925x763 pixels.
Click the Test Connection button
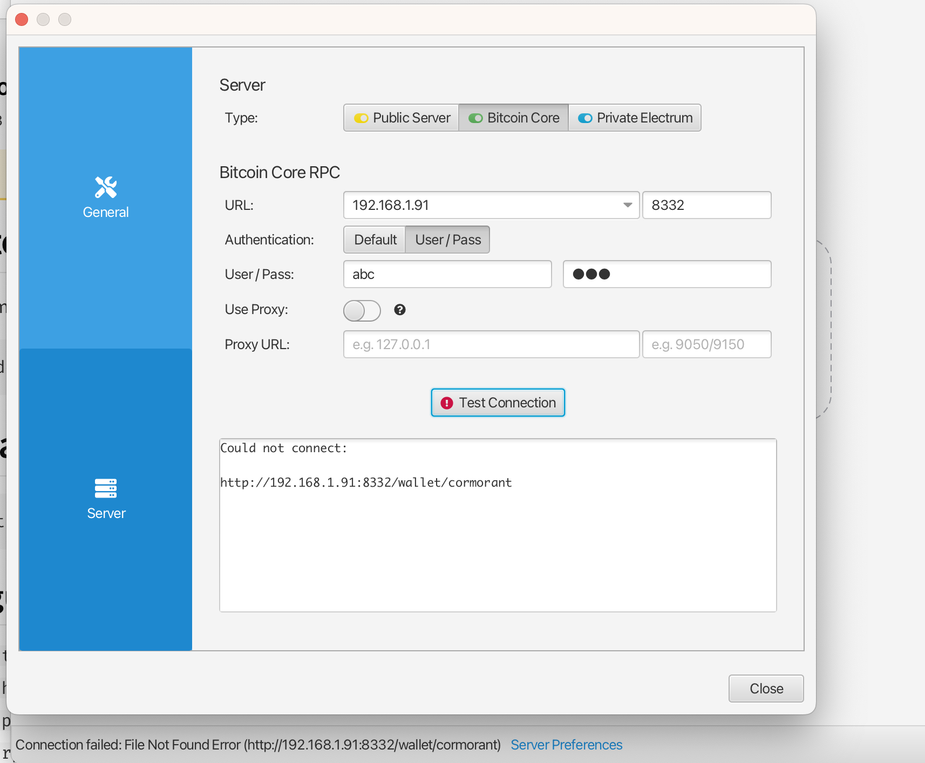tap(497, 403)
